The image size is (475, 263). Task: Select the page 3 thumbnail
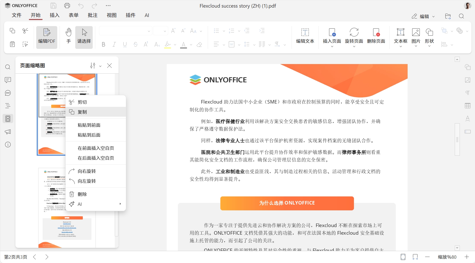click(67, 208)
